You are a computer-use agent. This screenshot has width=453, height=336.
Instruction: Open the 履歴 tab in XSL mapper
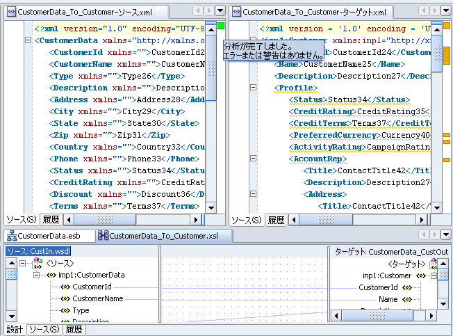click(x=74, y=329)
